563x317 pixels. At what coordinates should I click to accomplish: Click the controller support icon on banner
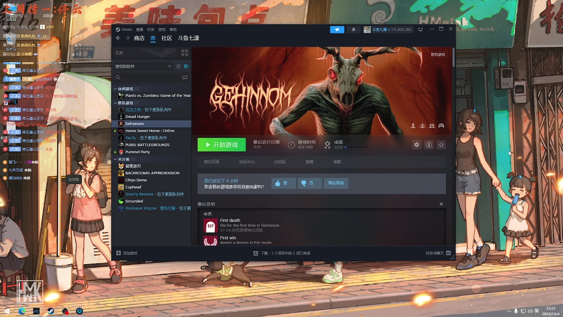click(x=441, y=126)
